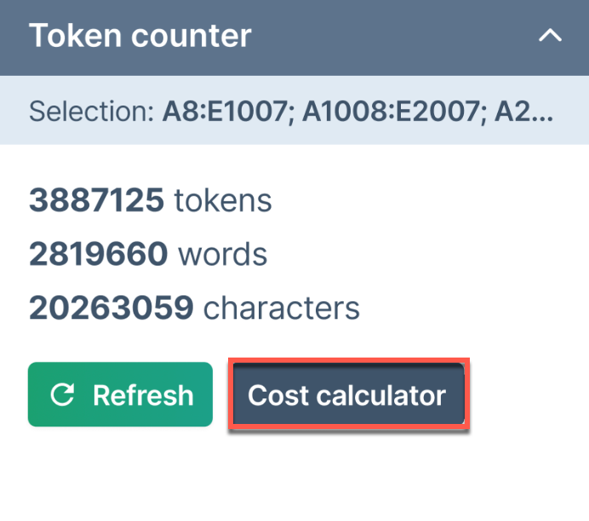
Task: Click empty area beside Cost calculator
Action: (526, 394)
